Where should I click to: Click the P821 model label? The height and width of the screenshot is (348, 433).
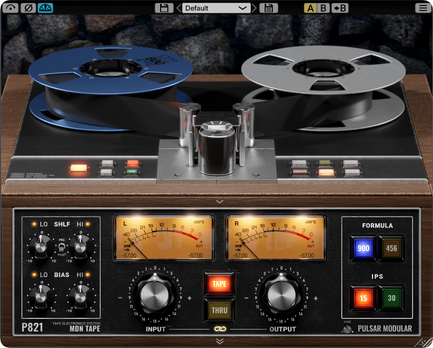click(x=32, y=328)
